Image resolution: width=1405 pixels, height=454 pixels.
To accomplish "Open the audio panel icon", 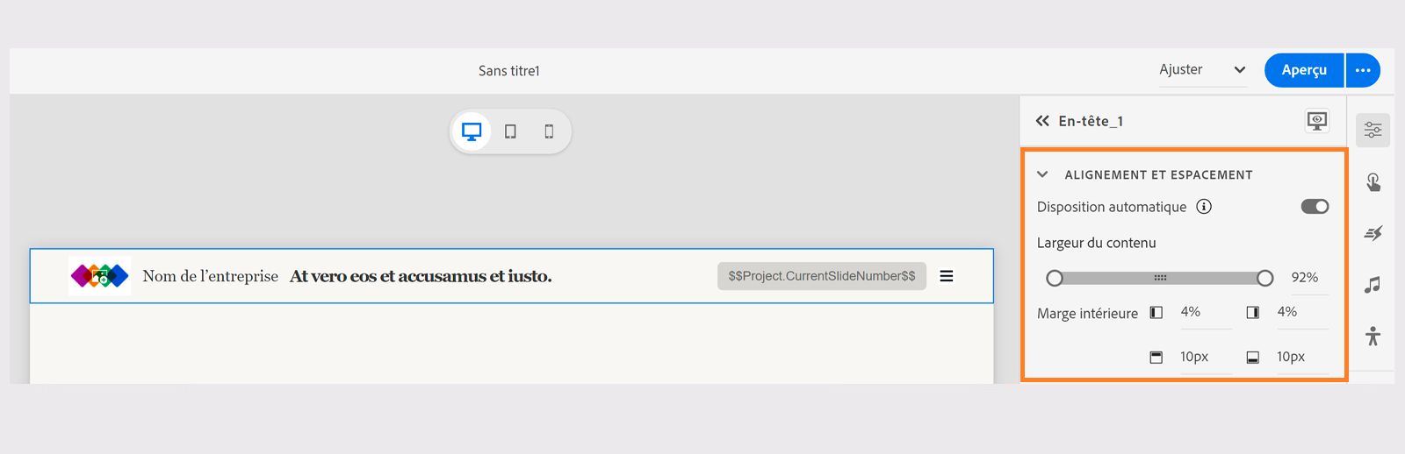I will pyautogui.click(x=1373, y=285).
